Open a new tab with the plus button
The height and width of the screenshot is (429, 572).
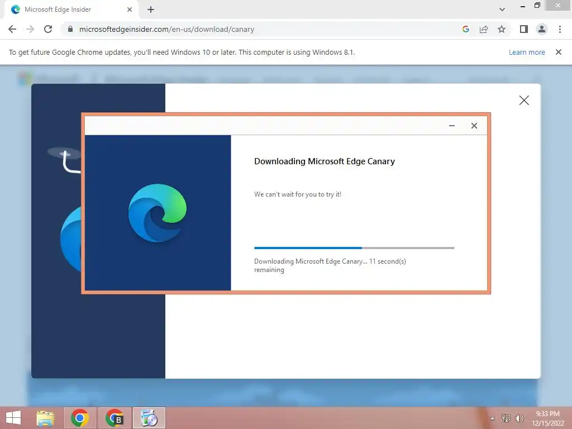coord(151,10)
